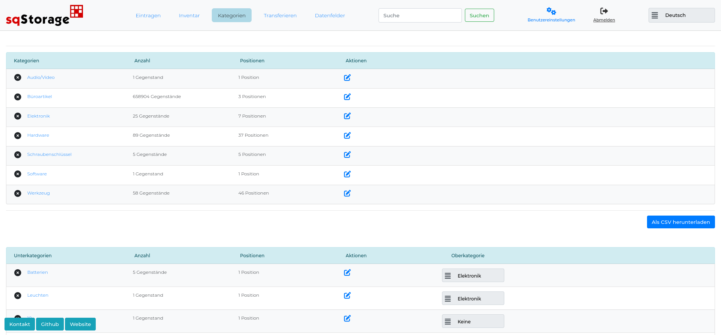Click the green Suchen button
The width and height of the screenshot is (721, 335).
coord(479,15)
